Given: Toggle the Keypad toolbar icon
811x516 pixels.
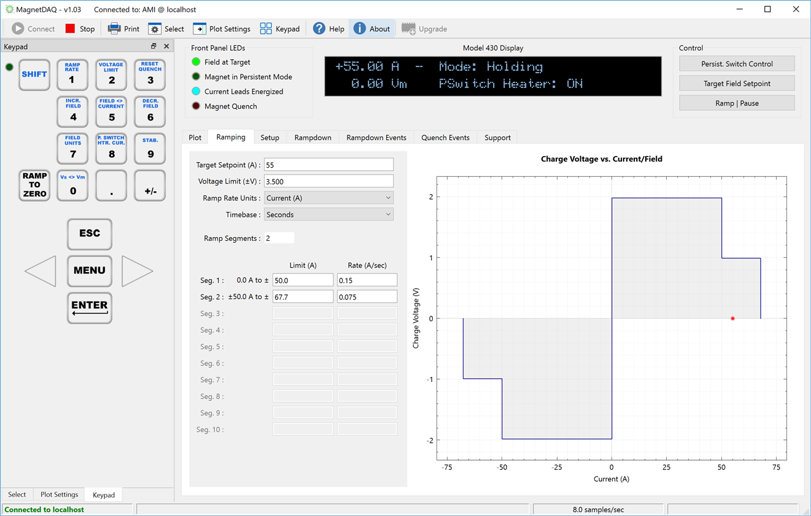Looking at the screenshot, I should (266, 29).
